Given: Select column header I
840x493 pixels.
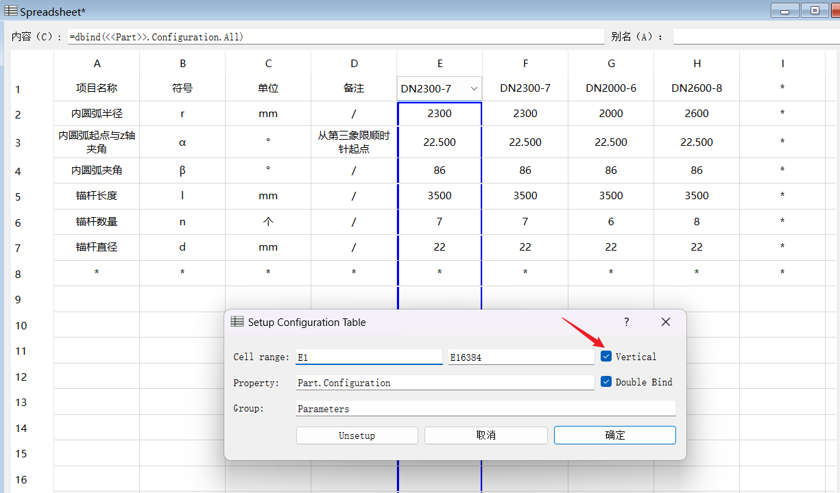Looking at the screenshot, I should tap(782, 64).
